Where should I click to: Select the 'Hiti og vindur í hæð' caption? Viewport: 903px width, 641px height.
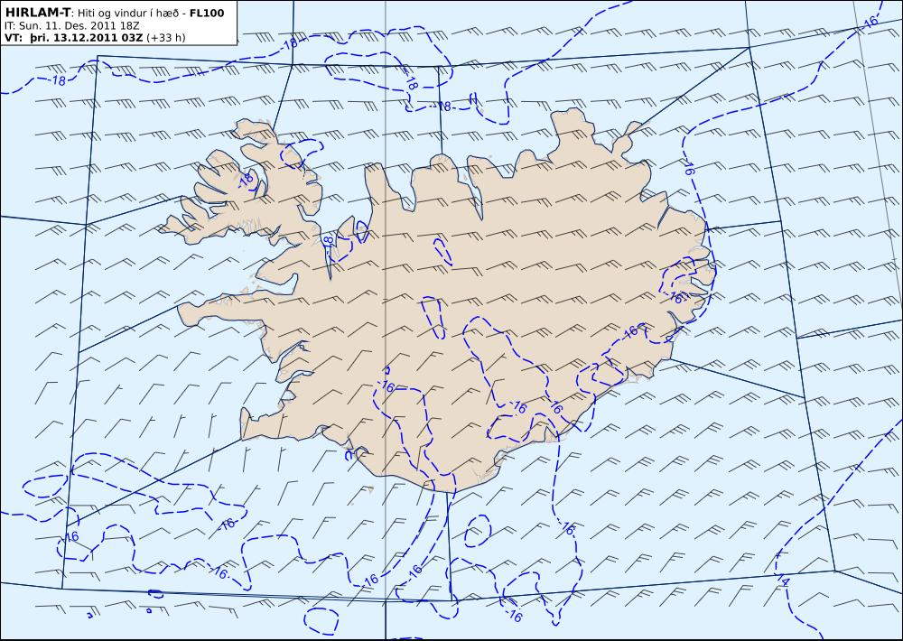(x=129, y=13)
